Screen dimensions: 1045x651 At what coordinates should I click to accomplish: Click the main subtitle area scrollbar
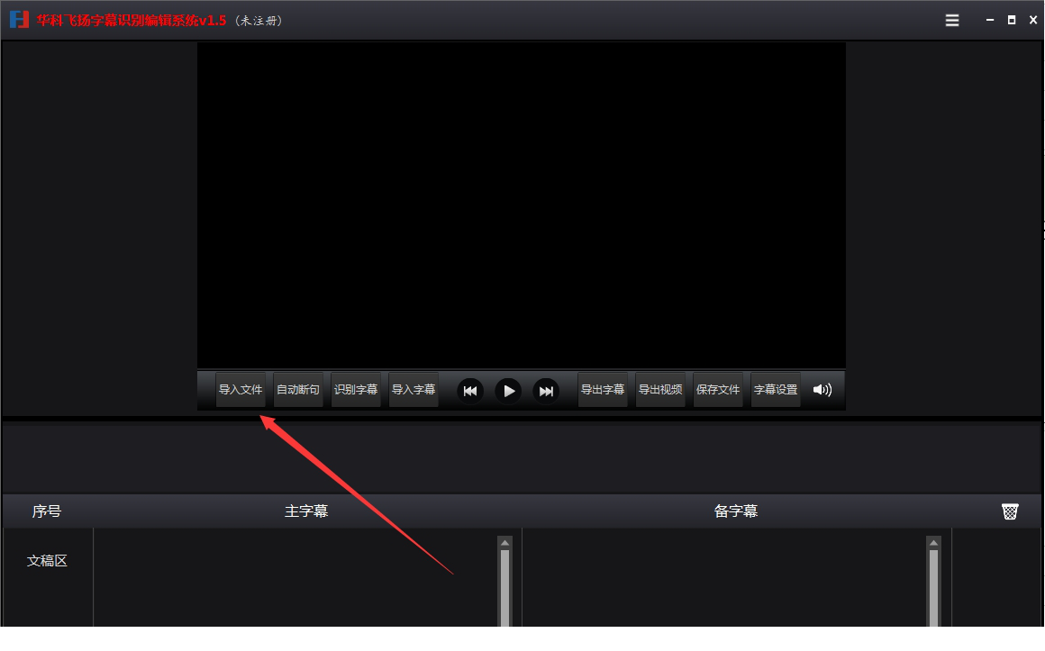pos(504,585)
